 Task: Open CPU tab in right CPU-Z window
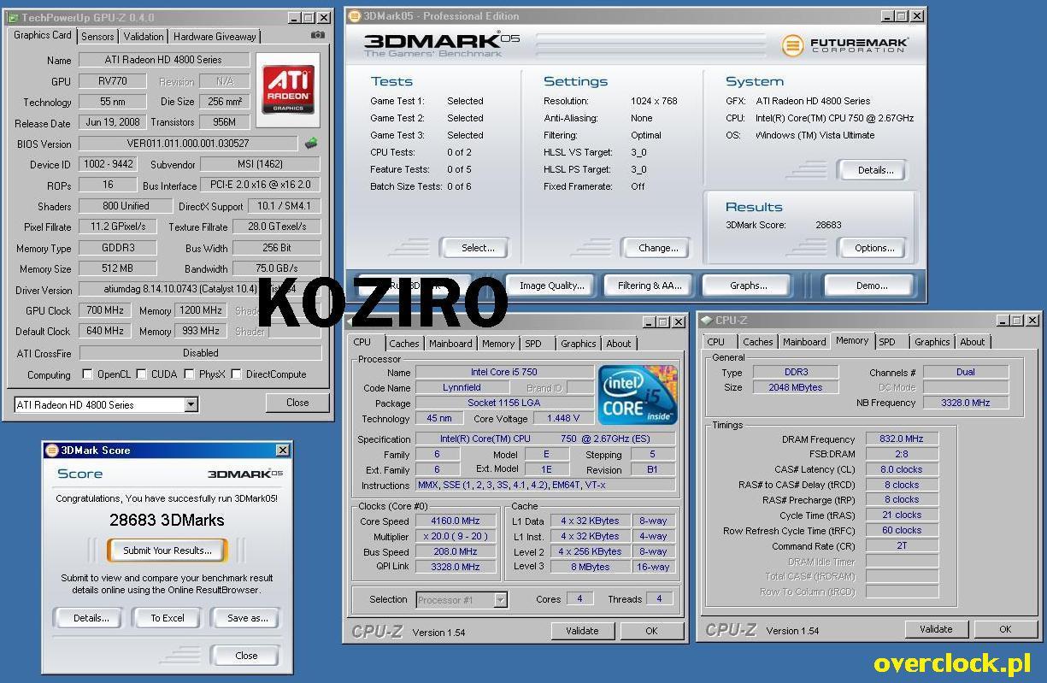(x=716, y=341)
